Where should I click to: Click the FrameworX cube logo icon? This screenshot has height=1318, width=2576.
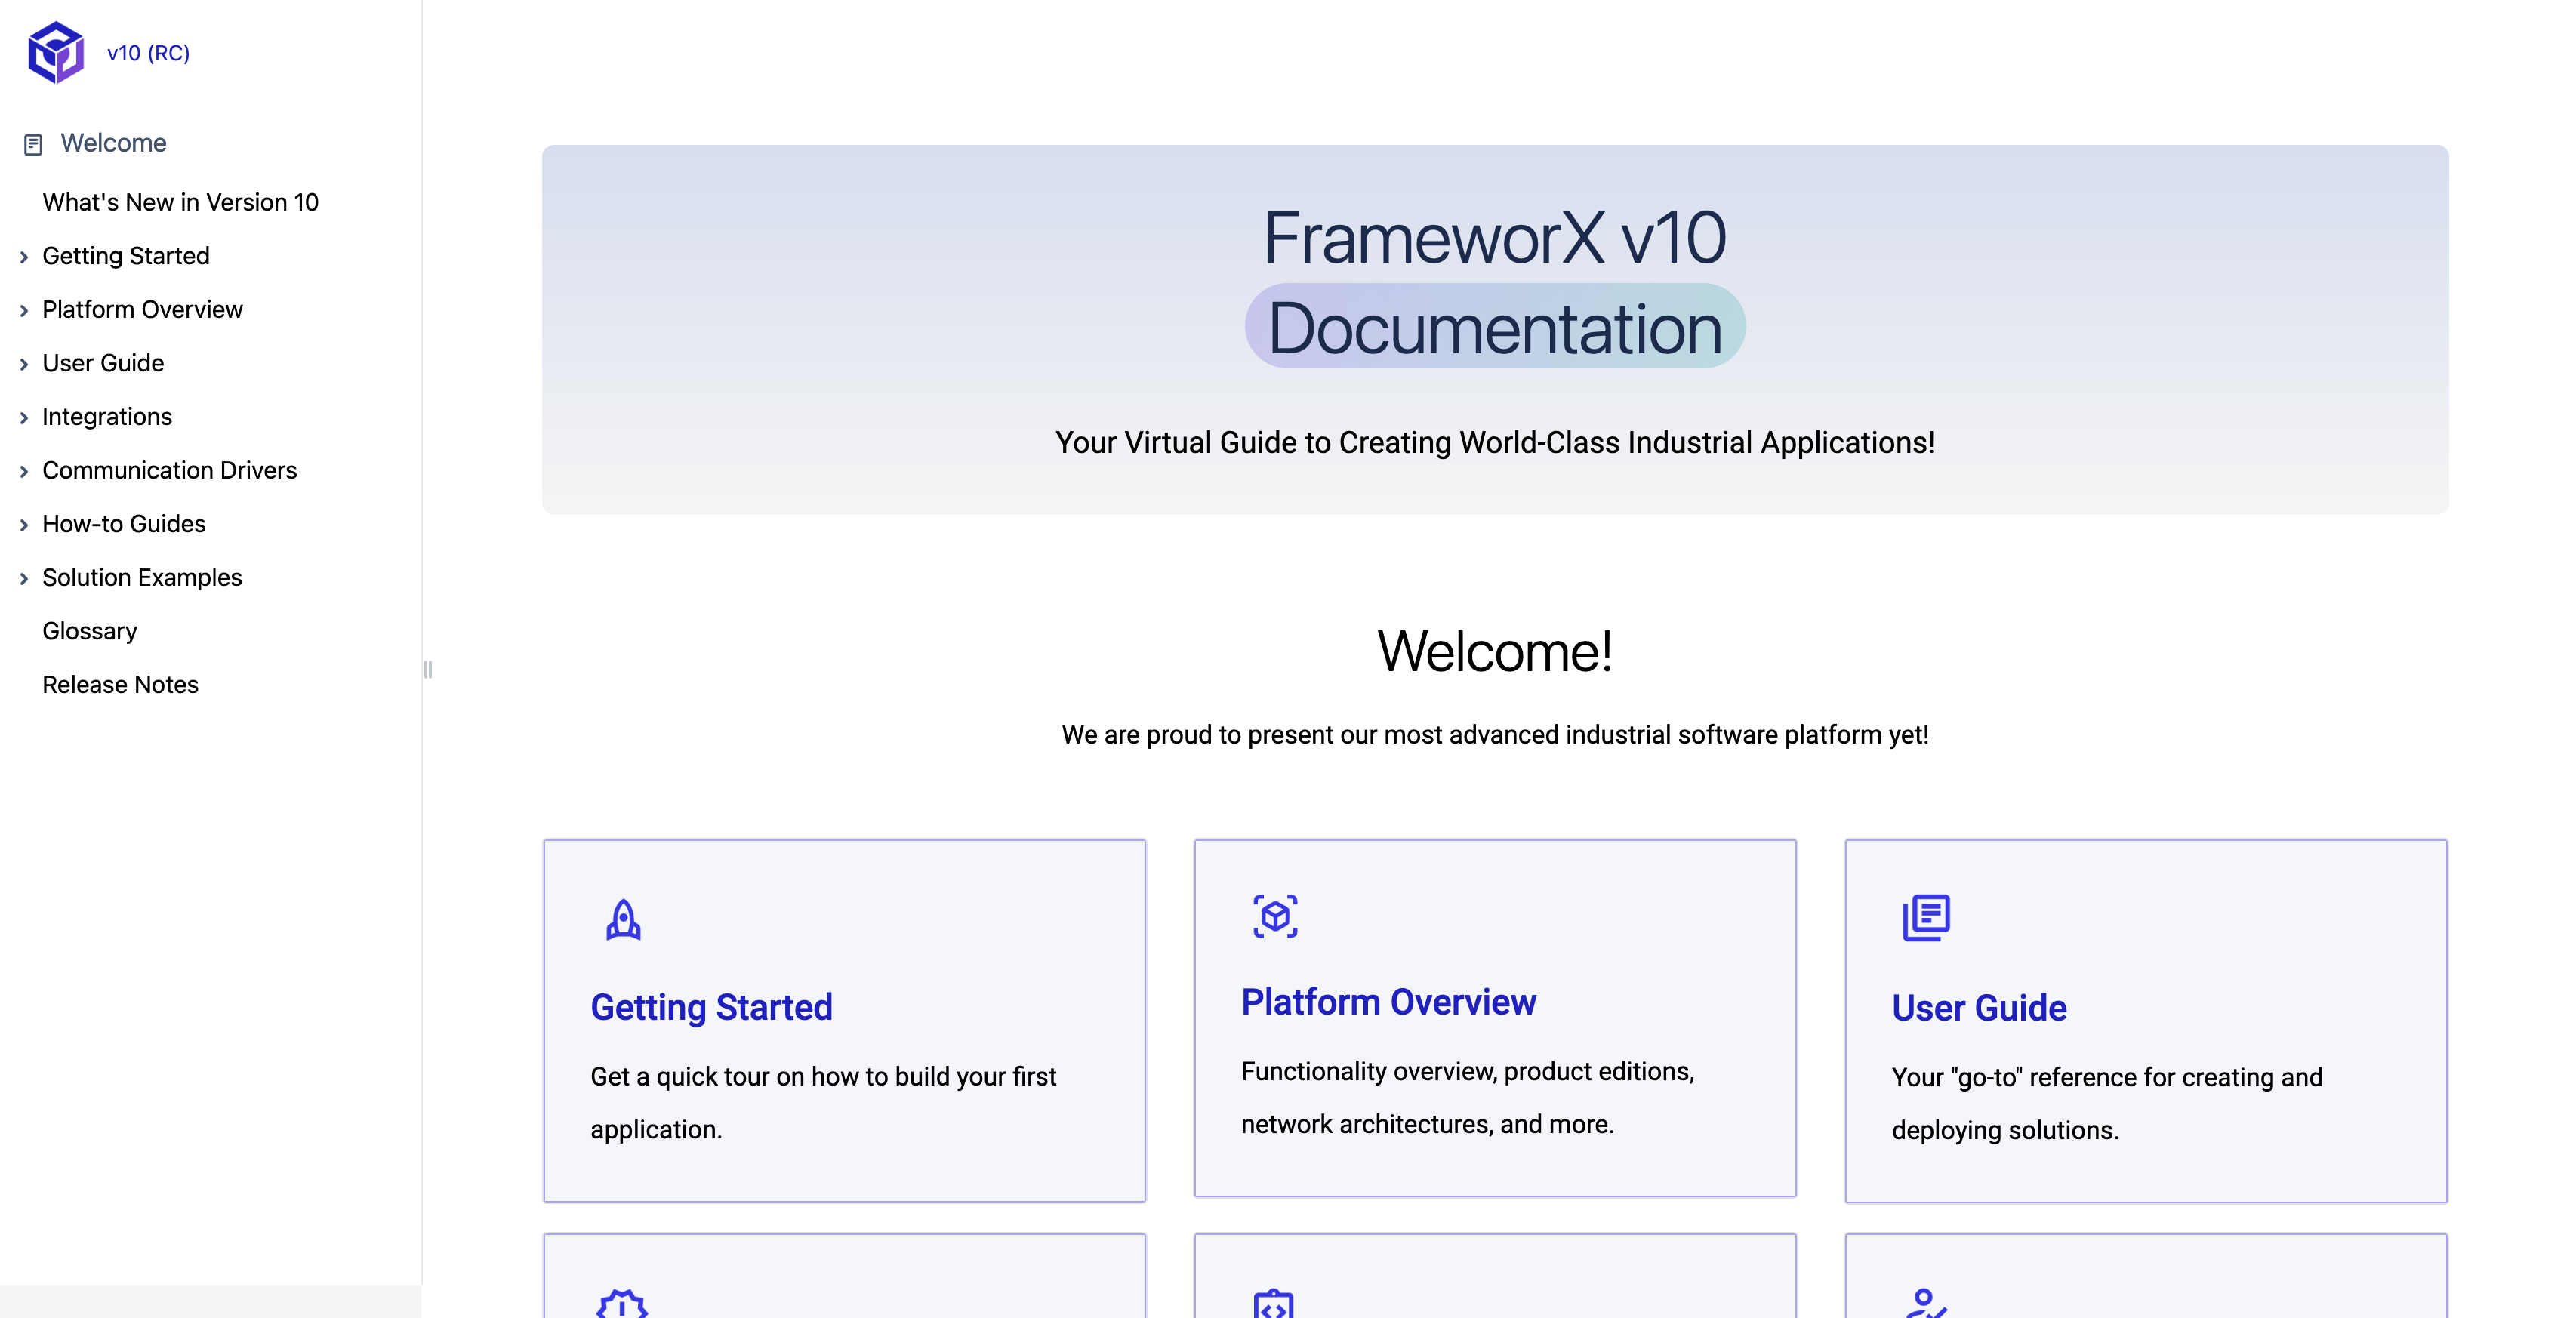point(54,52)
